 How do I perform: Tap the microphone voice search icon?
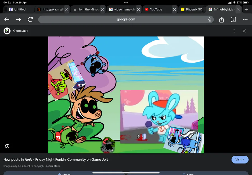coord(209,19)
